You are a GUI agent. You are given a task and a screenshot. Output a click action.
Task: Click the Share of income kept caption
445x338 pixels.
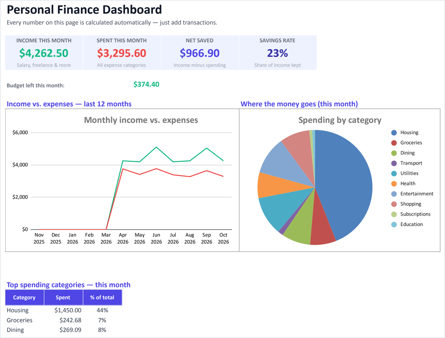(x=277, y=65)
